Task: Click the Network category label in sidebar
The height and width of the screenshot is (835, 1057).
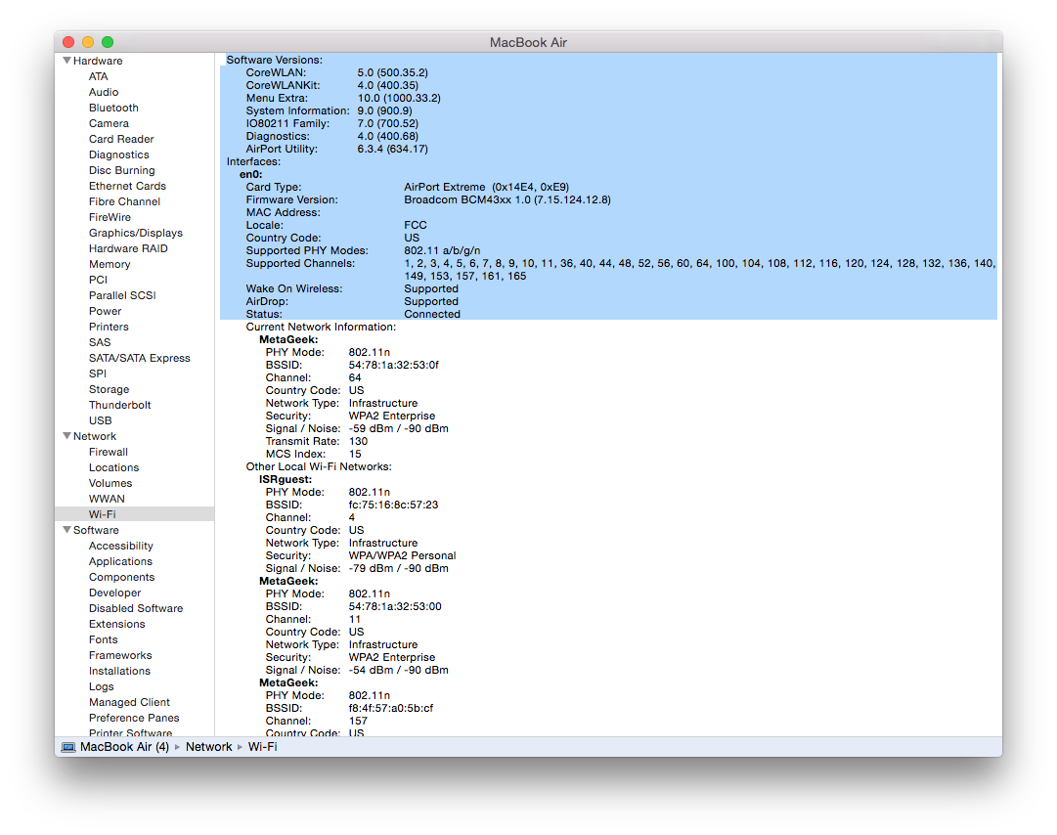Action: click(95, 436)
